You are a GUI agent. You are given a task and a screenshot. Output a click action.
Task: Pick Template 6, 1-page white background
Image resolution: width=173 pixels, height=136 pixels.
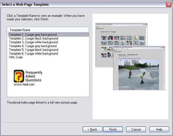coord(33,54)
